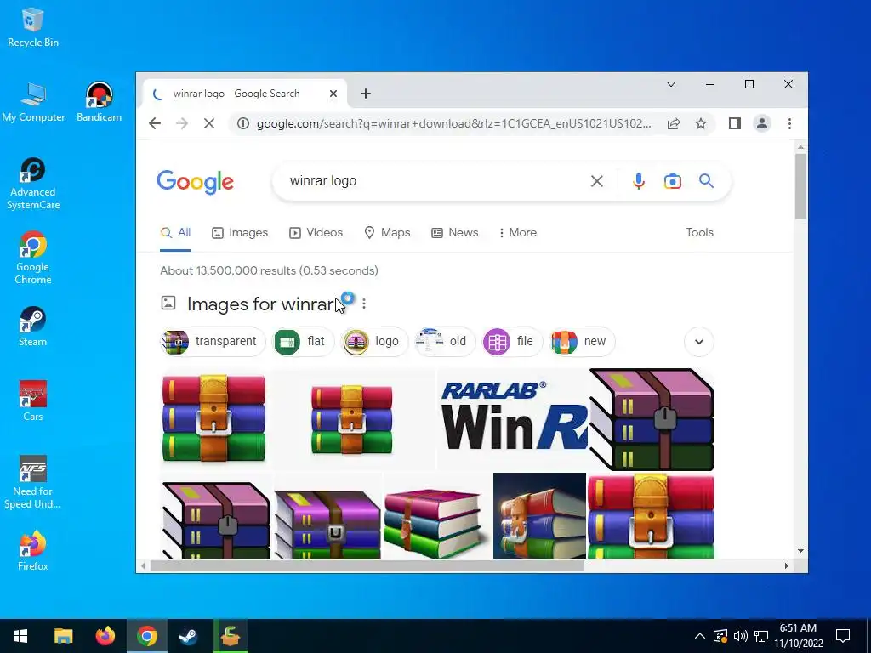The width and height of the screenshot is (871, 653).
Task: Open the network tray icon
Action: 761,636
